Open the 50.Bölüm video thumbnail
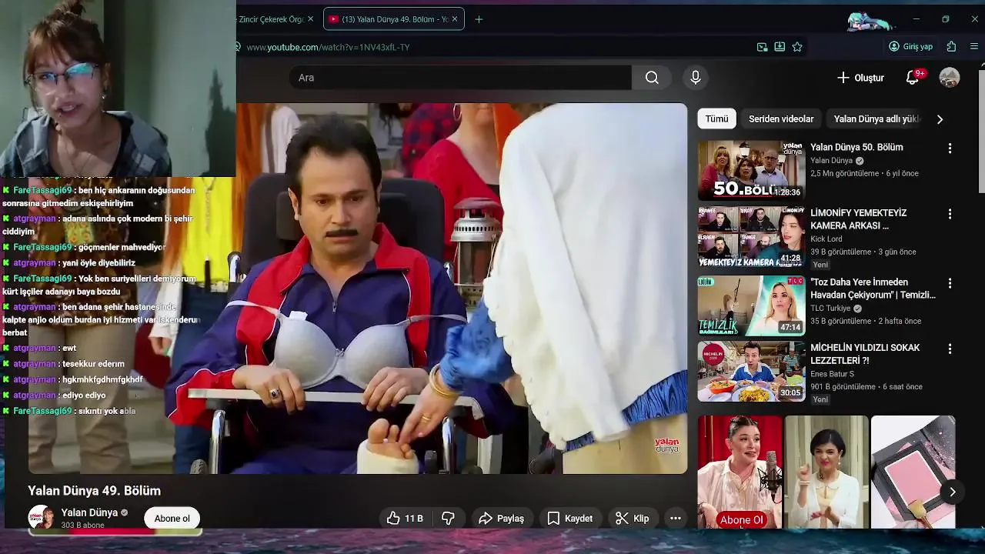Image resolution: width=985 pixels, height=554 pixels. 751,170
